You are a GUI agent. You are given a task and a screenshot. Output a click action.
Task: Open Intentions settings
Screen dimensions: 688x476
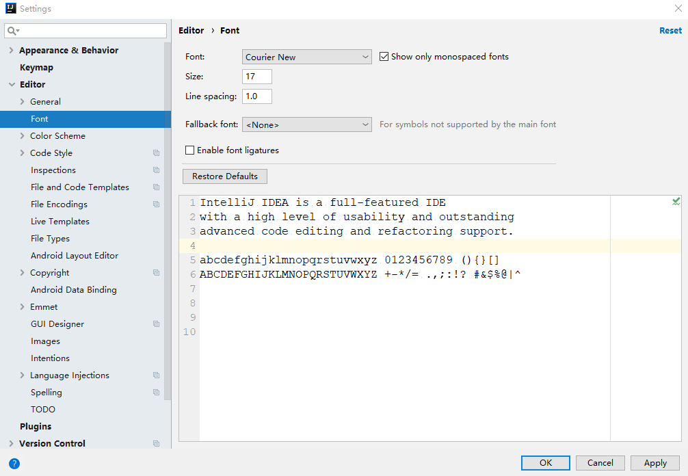pyautogui.click(x=50, y=358)
